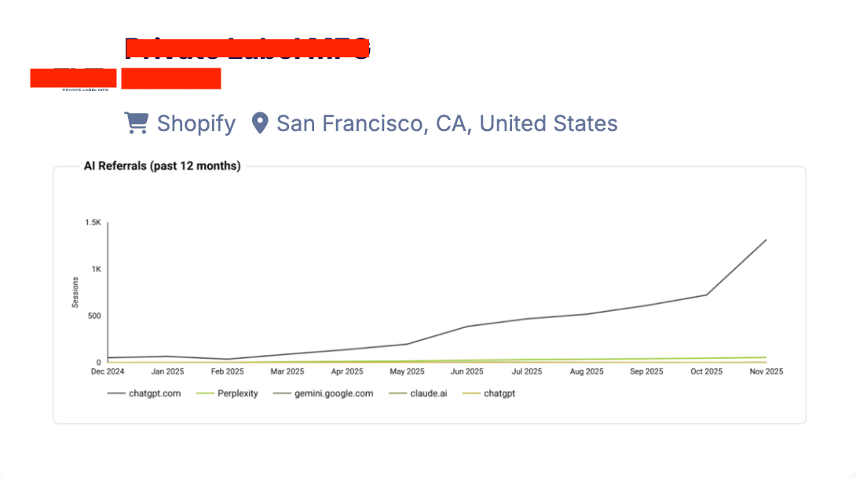Click the Sep 2025 x-axis label
This screenshot has width=856, height=479.
[x=646, y=371]
